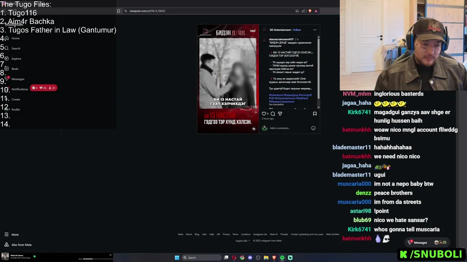Click the comment bubble icon on post

point(273,114)
